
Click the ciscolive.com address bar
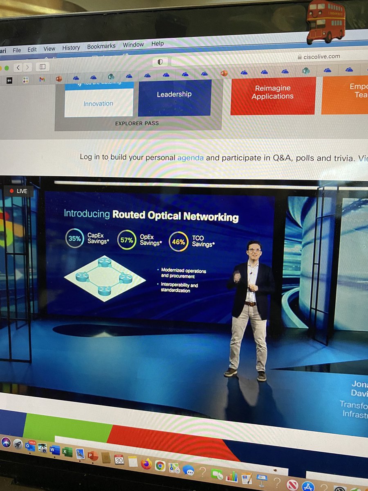click(x=323, y=56)
